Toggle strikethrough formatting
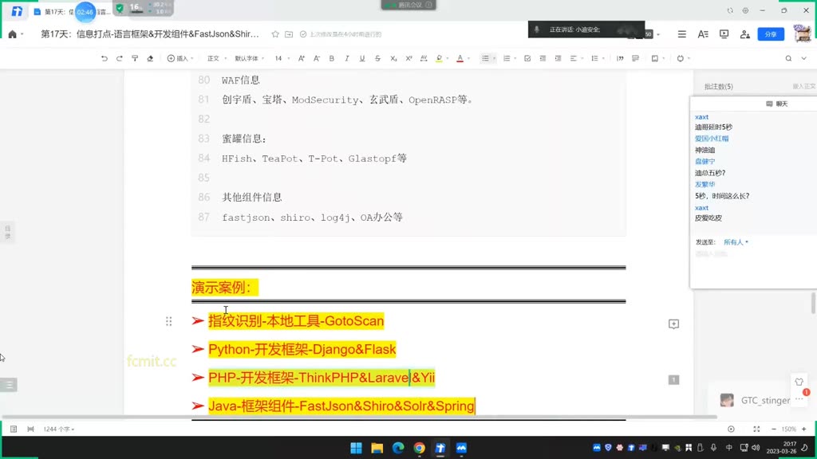817x459 pixels. 377,58
